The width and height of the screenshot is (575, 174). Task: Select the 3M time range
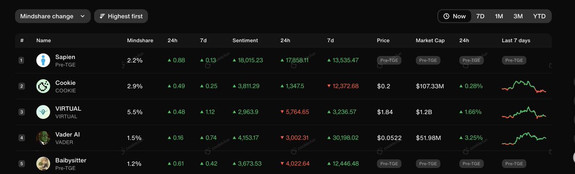tap(518, 16)
